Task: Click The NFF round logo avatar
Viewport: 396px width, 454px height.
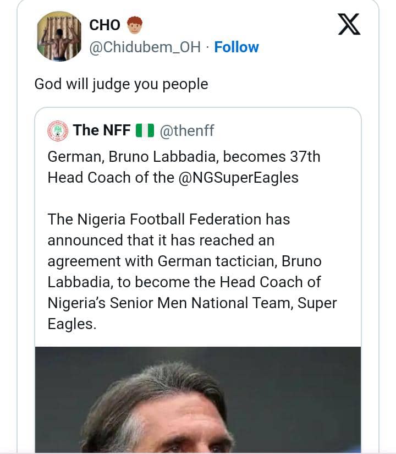Action: pos(58,130)
